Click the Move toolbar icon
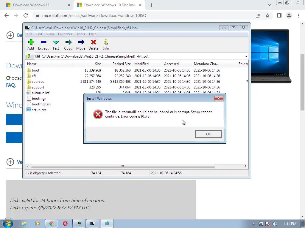Image resolution: width=305 pixels, height=228 pixels. pyautogui.click(x=81, y=45)
